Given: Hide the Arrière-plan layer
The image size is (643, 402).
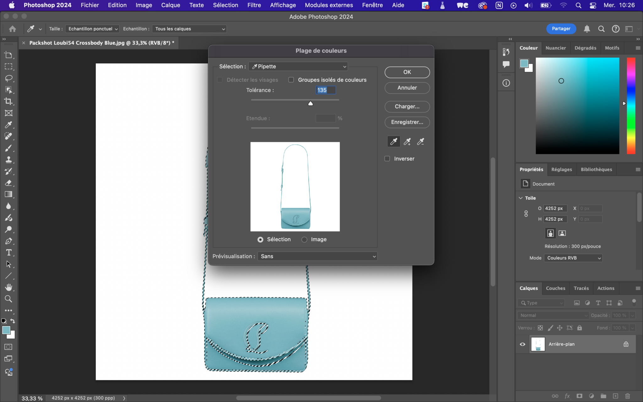Looking at the screenshot, I should point(522,344).
